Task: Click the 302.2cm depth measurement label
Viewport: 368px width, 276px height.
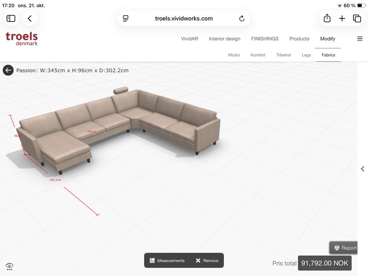Action: [x=55, y=180]
